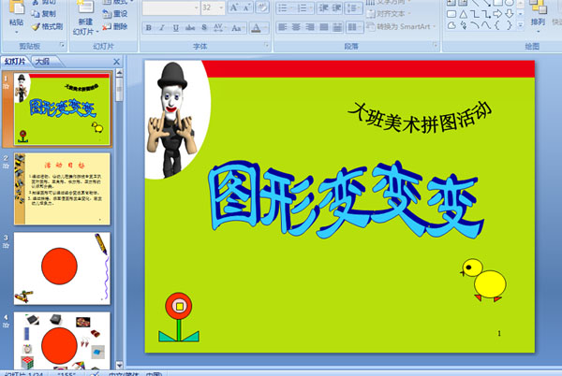Click the Copy (复制) button
This screenshot has height=376, width=562.
pyautogui.click(x=47, y=14)
